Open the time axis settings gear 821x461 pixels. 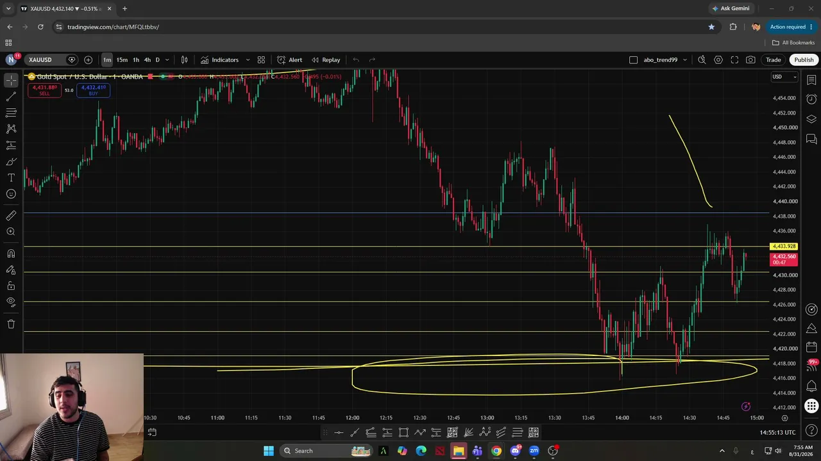point(784,417)
